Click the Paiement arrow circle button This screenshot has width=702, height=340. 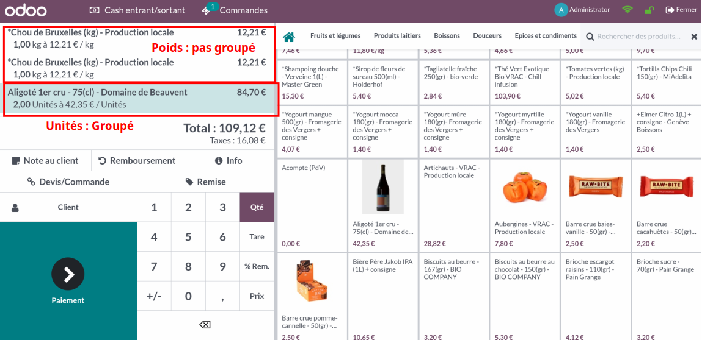point(68,274)
